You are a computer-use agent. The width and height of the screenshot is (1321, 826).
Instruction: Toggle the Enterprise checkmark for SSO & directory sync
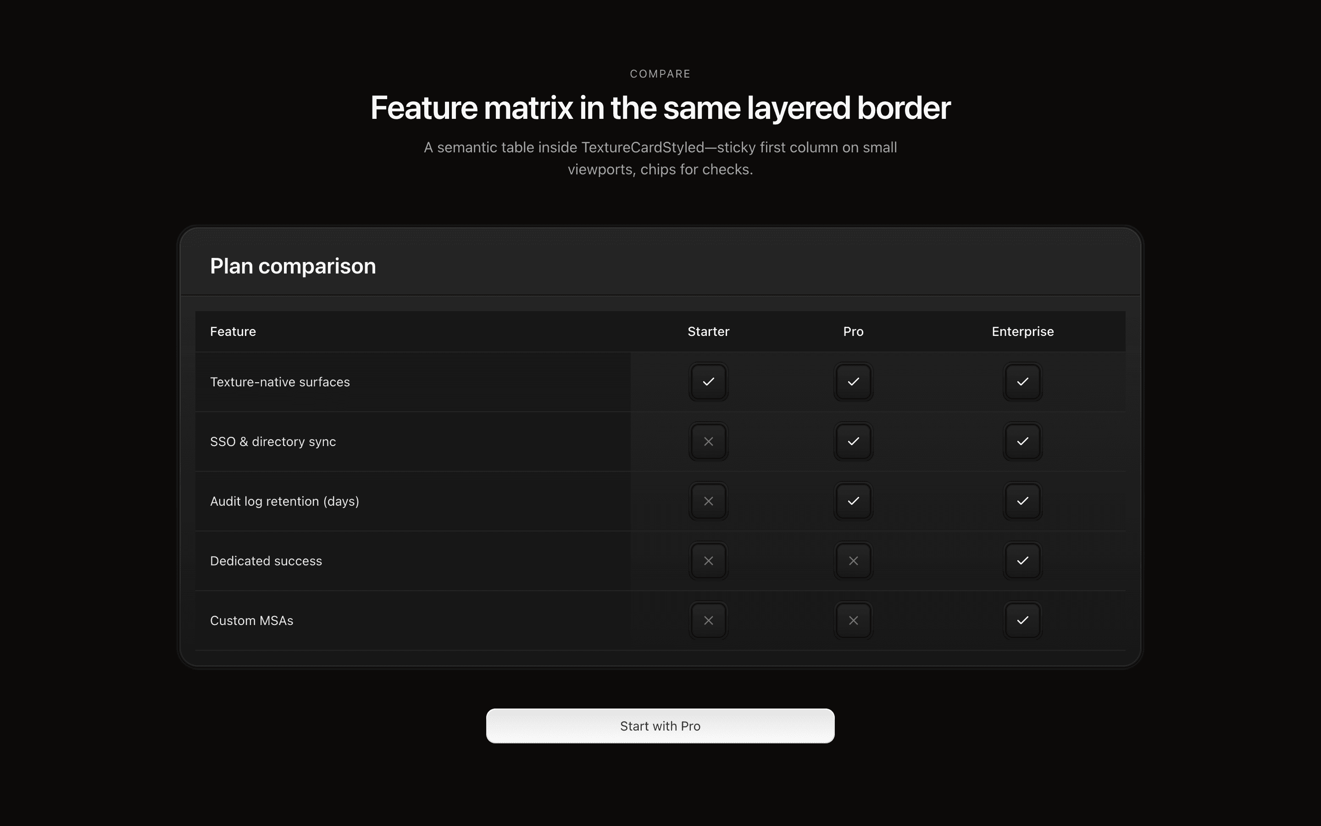[x=1022, y=441]
